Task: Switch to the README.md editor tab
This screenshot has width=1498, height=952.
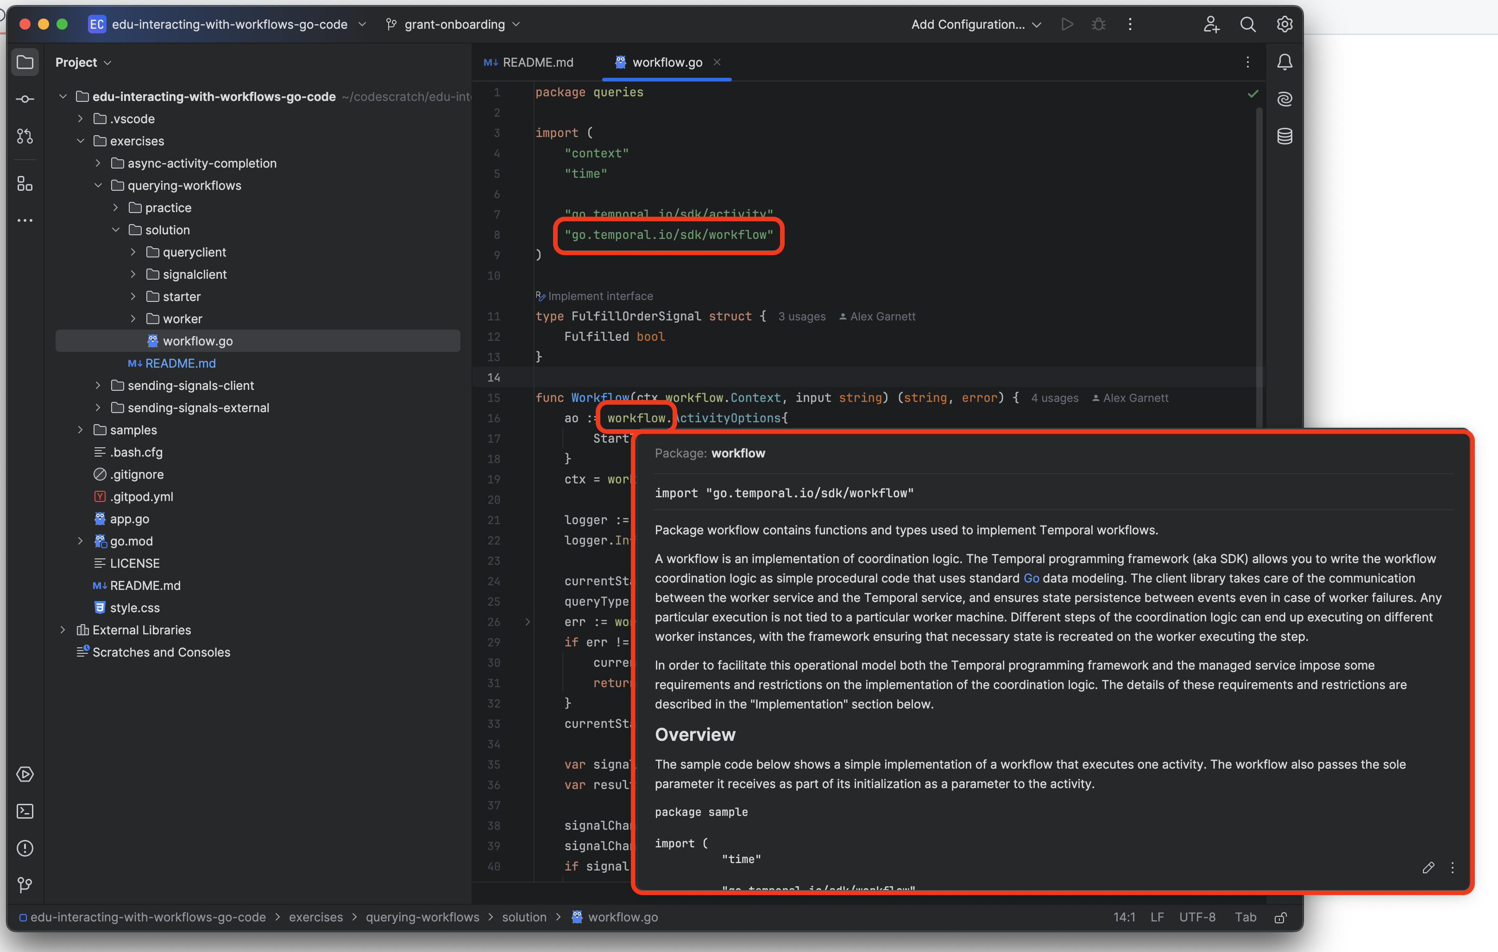Action: click(529, 62)
